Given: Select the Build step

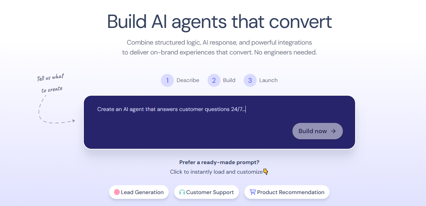Looking at the screenshot, I should tap(229, 80).
